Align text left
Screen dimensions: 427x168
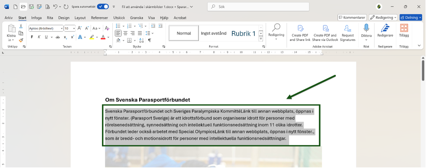[x=118, y=33]
